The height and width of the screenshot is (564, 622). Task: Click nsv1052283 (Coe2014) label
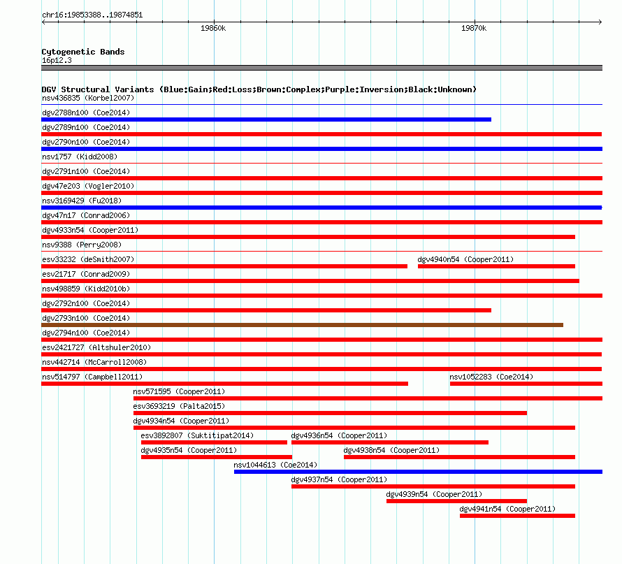(x=491, y=377)
